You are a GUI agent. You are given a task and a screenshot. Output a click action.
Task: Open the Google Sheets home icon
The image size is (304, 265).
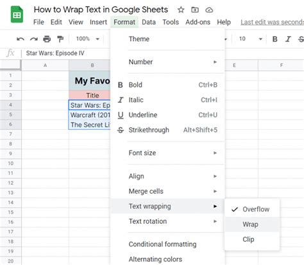coord(17,15)
